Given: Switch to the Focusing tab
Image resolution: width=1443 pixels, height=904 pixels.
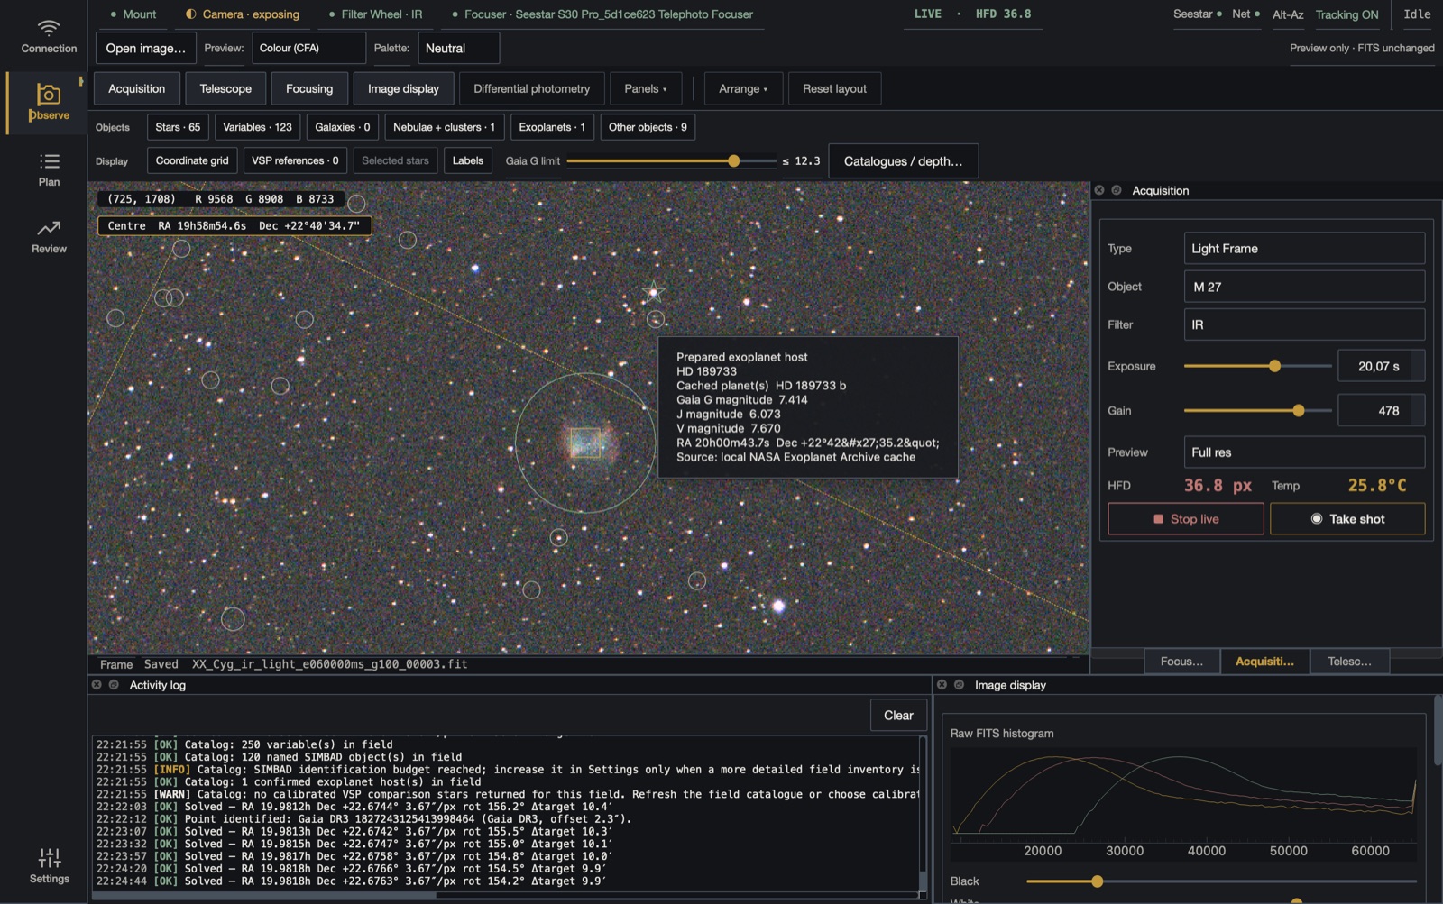Looking at the screenshot, I should [x=309, y=88].
